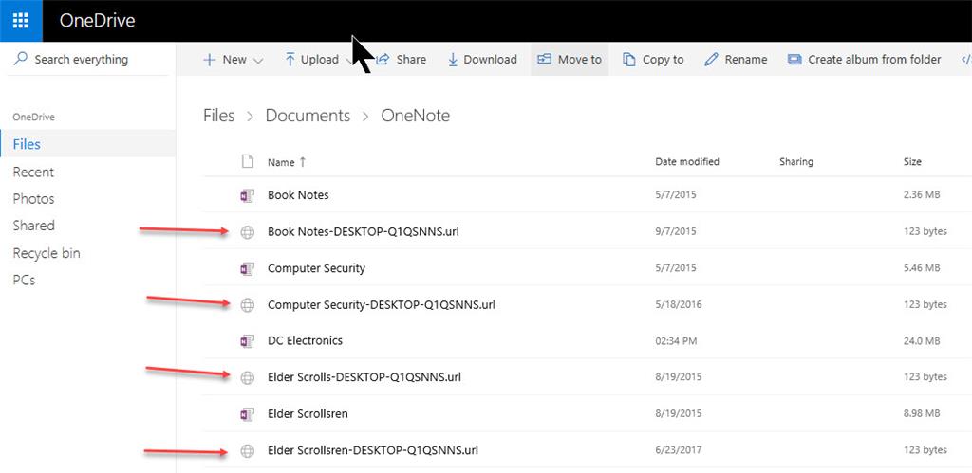Click Move to in the toolbar

[570, 60]
